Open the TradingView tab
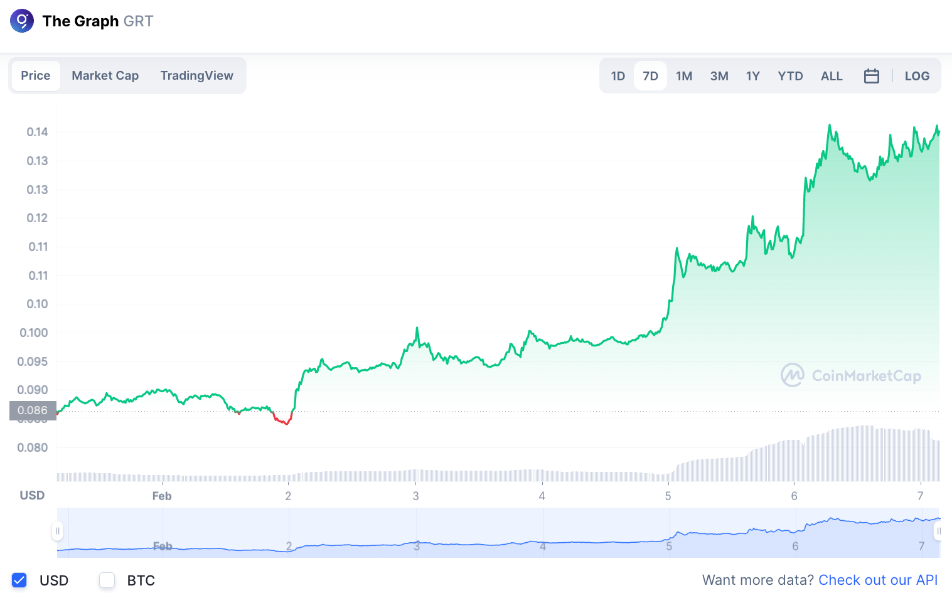Screen dimensions: 952x593 click(x=196, y=76)
